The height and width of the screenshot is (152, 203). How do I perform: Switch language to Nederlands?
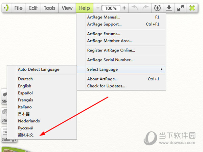[x=42, y=121]
